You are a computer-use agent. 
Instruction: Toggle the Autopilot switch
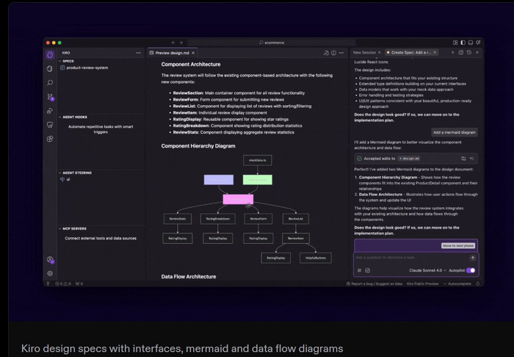[x=471, y=270]
